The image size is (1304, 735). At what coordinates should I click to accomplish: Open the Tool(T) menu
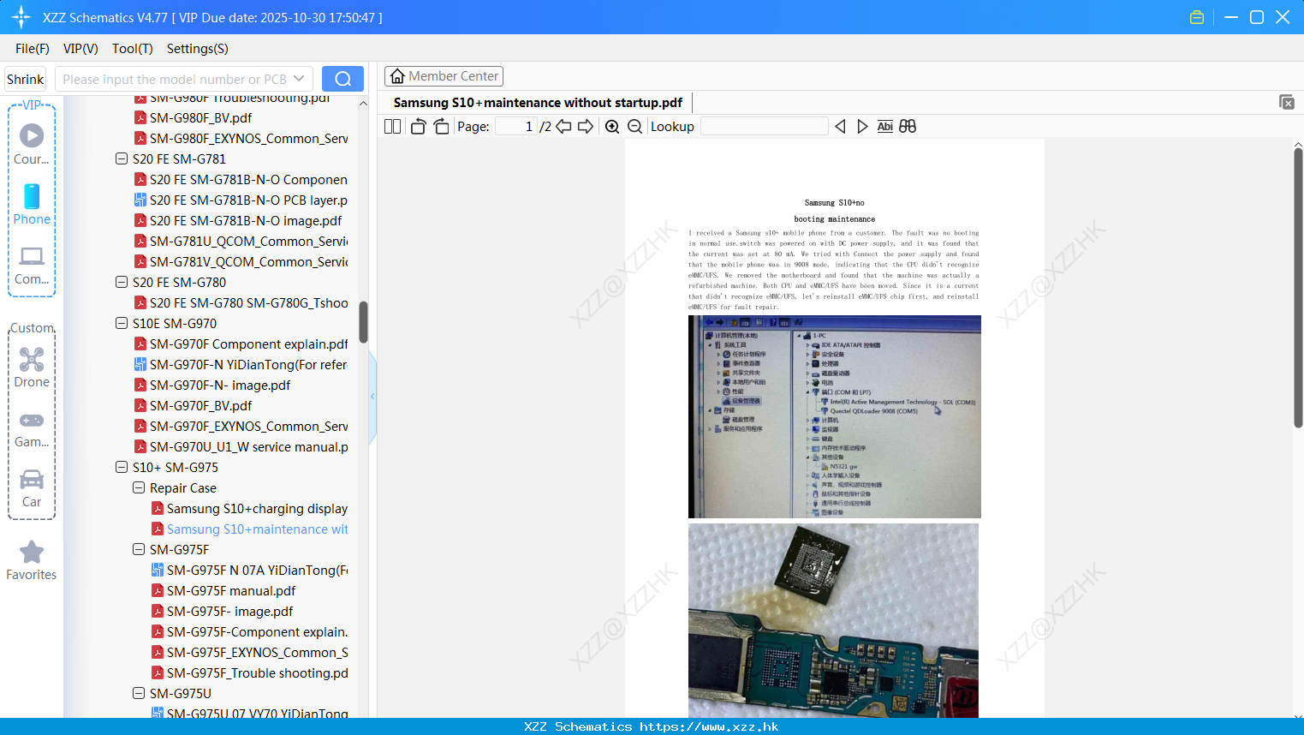tap(133, 49)
